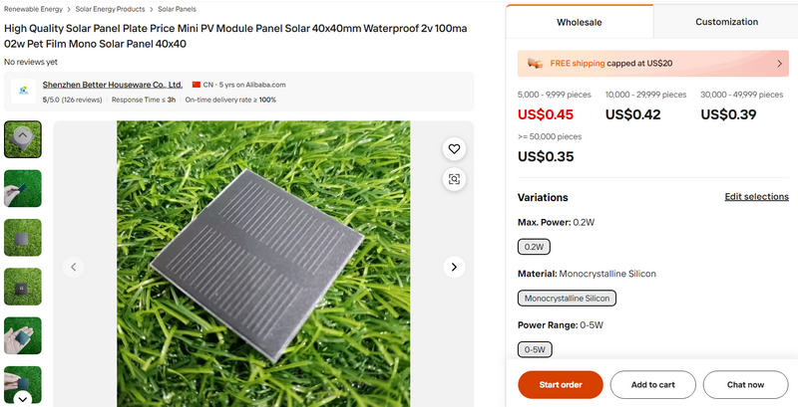Screen dimensions: 798x407
Task: Open image search with camera scan icon
Action: click(x=454, y=179)
